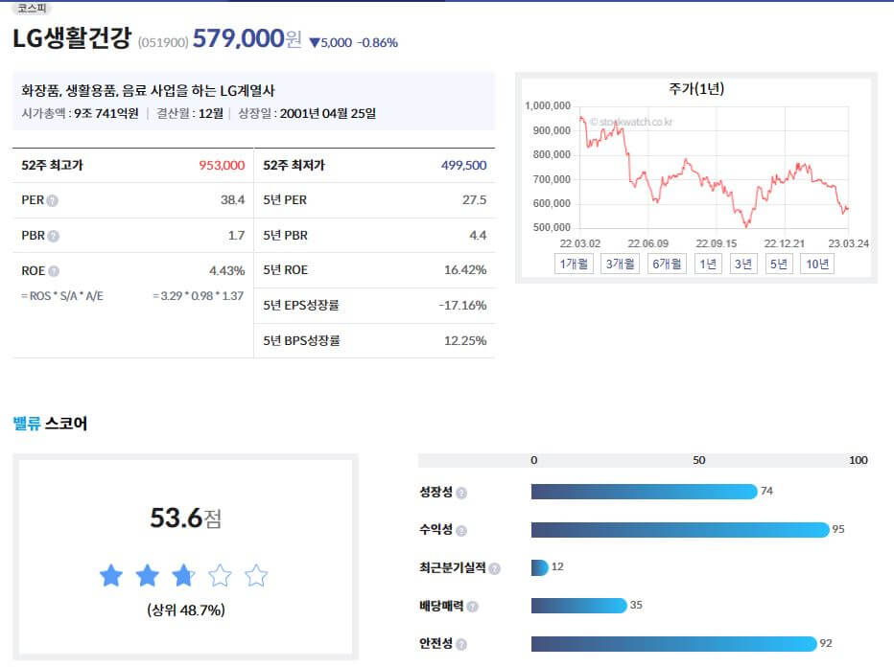894x668 pixels.
Task: Select the 5년 chart period
Action: click(779, 264)
